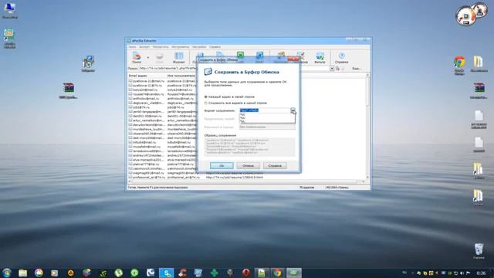
Task: Open the Инструменты menu
Action: click(x=180, y=47)
